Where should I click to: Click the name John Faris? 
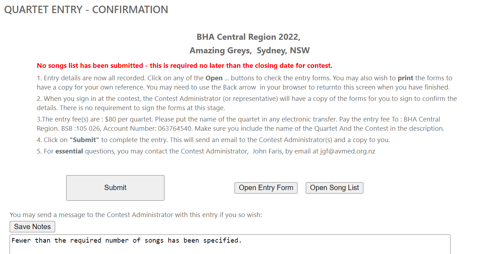click(x=267, y=151)
